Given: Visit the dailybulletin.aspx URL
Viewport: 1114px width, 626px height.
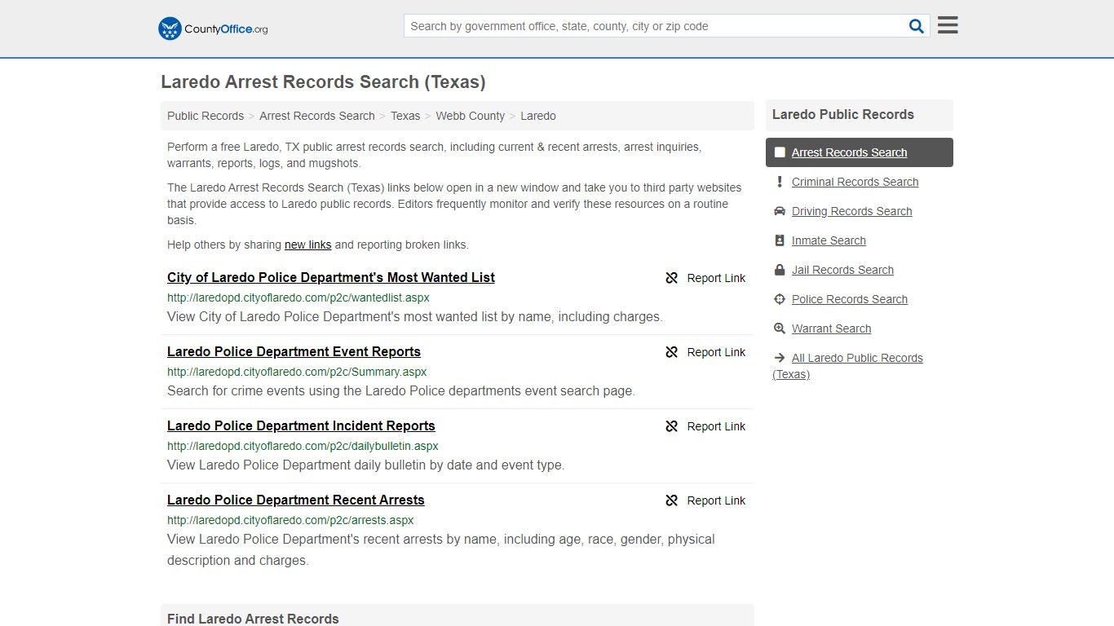Looking at the screenshot, I should [303, 446].
